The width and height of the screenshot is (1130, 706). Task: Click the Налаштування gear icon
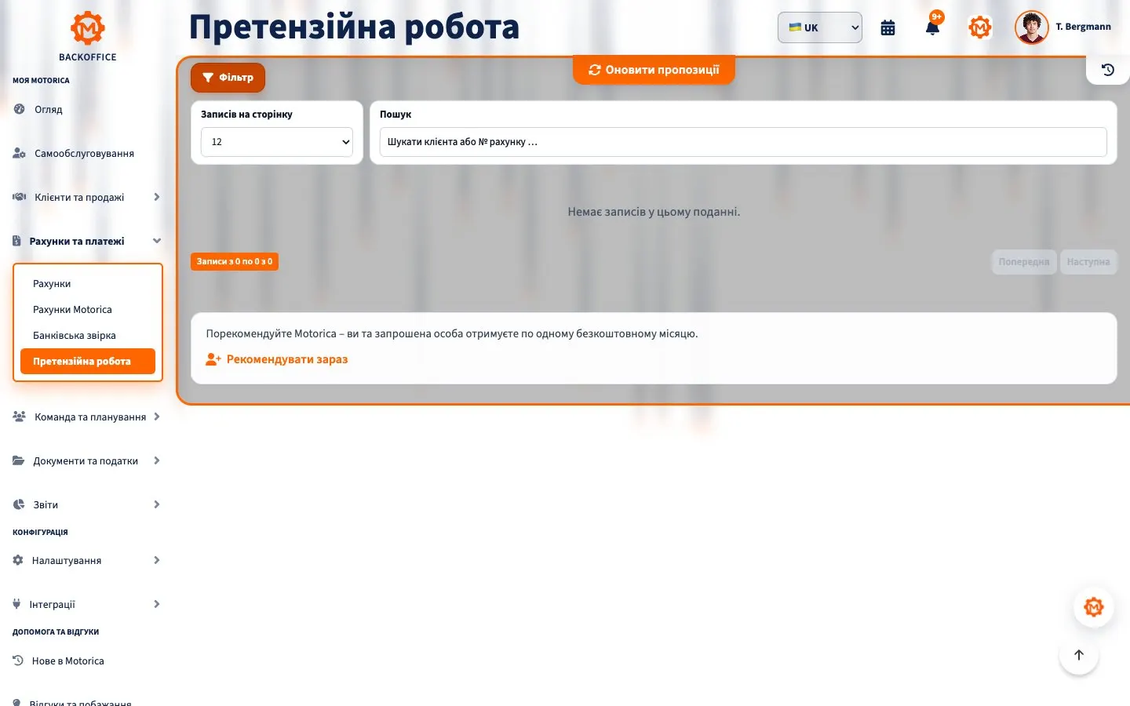click(18, 560)
